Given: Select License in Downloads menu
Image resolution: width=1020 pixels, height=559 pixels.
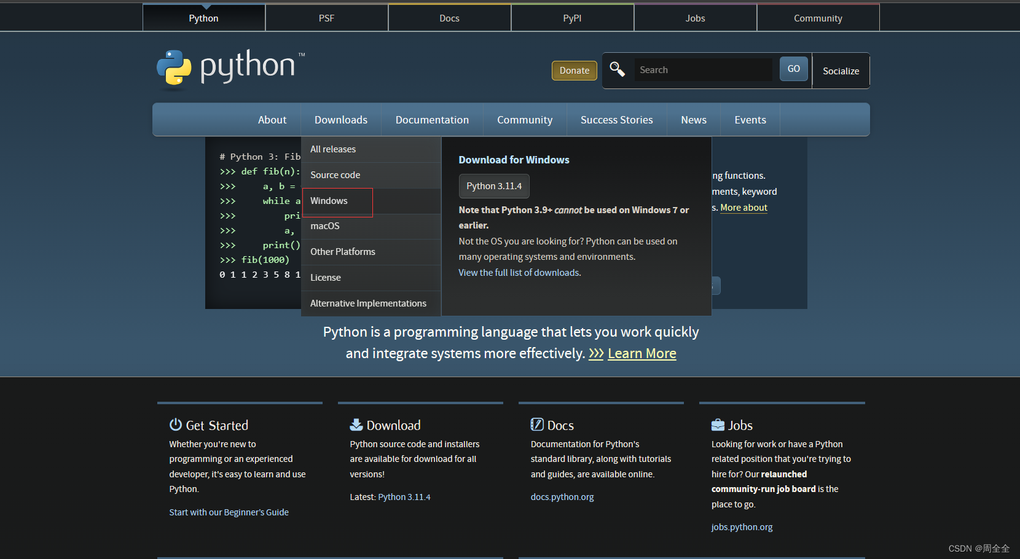Looking at the screenshot, I should click(371, 278).
